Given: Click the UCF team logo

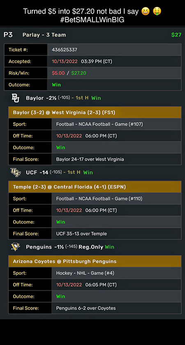Looking at the screenshot, I should 15,172.
